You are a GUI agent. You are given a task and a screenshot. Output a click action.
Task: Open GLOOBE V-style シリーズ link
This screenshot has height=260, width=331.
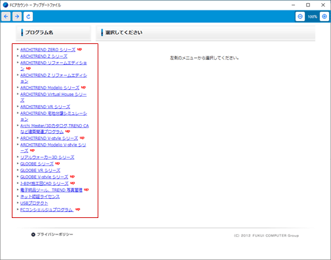pos(44,177)
